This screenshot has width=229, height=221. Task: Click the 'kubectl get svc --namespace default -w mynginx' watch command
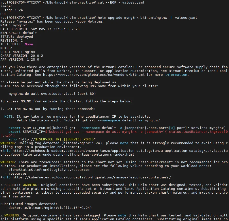pos(112,120)
